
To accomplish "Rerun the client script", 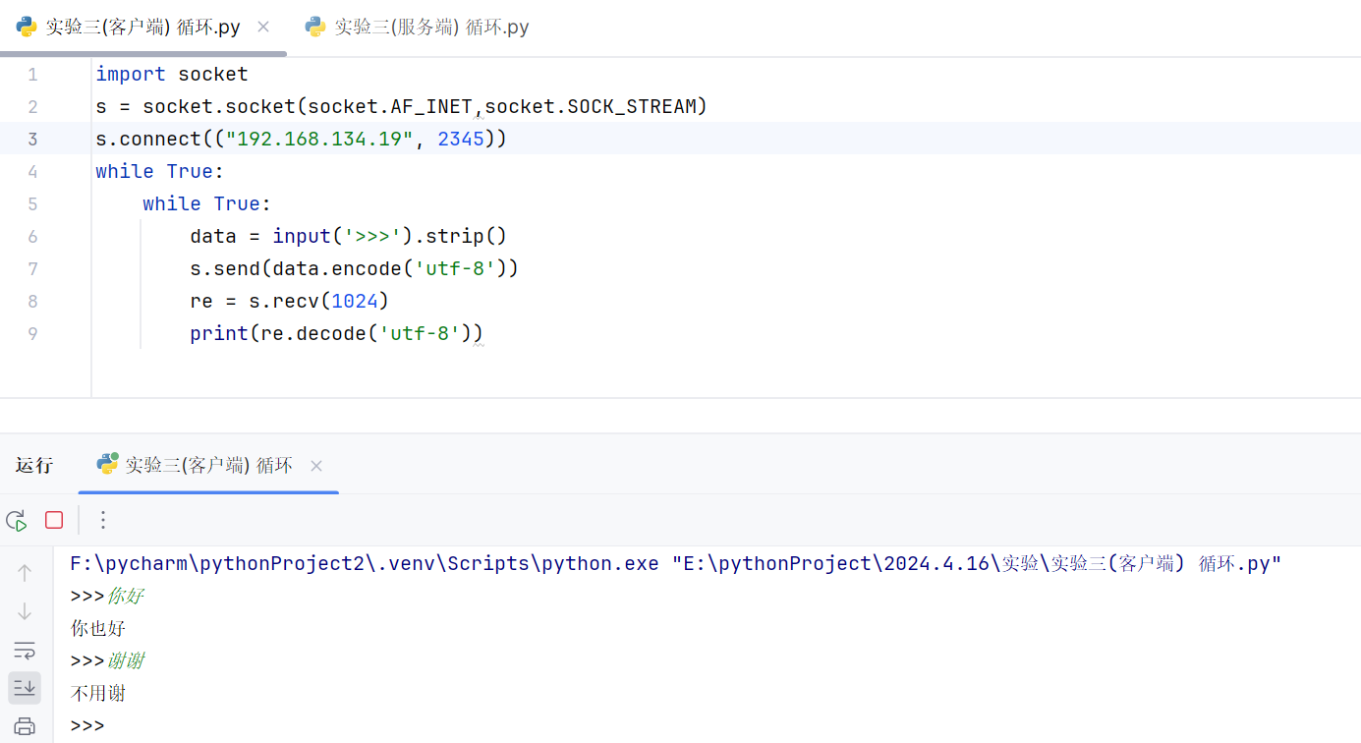I will (x=16, y=520).
